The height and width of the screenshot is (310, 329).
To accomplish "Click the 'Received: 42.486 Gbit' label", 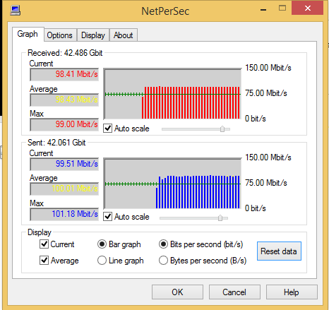I will [65, 53].
